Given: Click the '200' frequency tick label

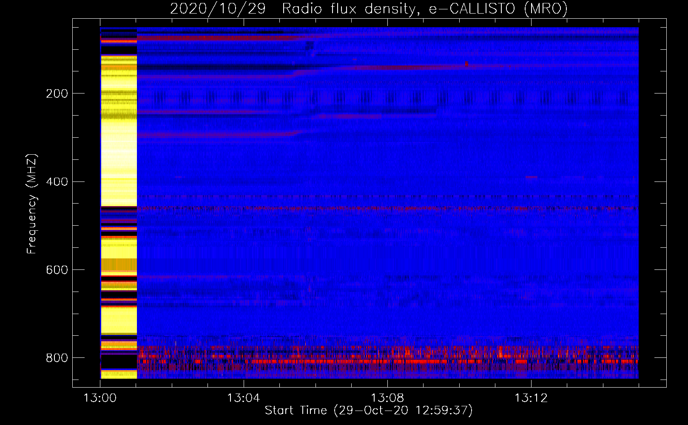Looking at the screenshot, I should (57, 93).
